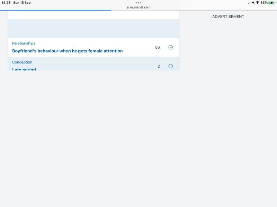Tap the location arrow status icon
Viewport: 277px width, 207px height.
tap(253, 3)
